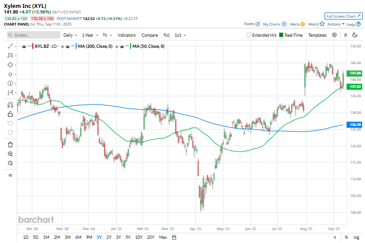Image resolution: width=365 pixels, height=243 pixels.
Task: Open the Daily interval dropdown
Action: point(70,35)
